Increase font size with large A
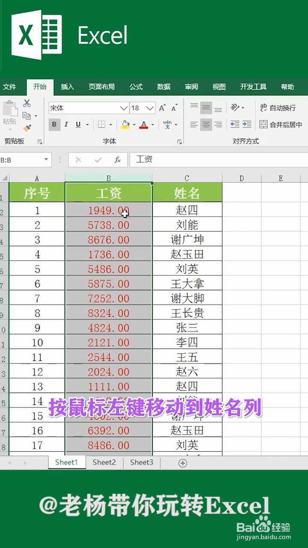 (162, 108)
